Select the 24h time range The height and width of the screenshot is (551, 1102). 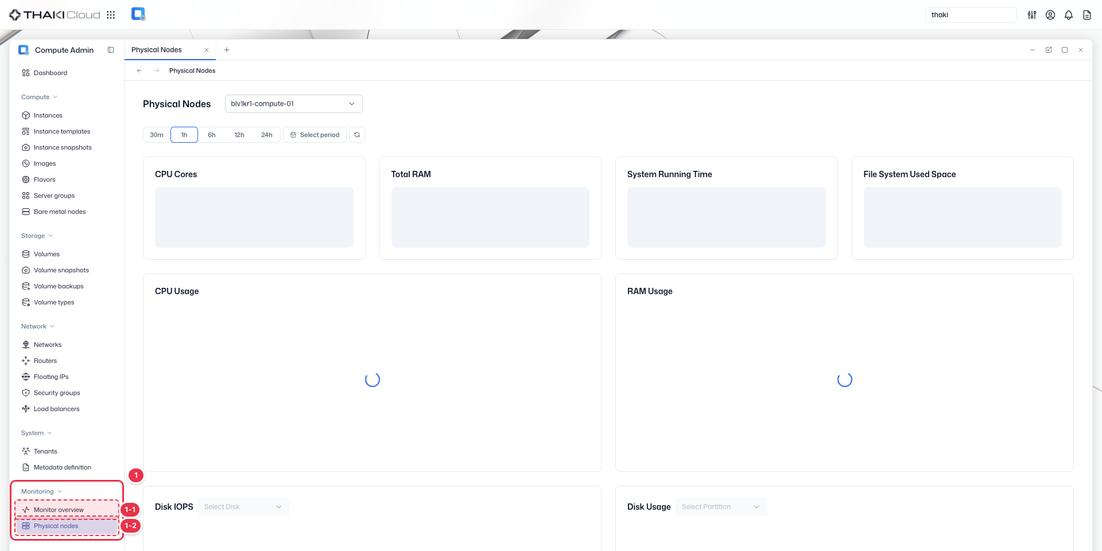point(267,135)
